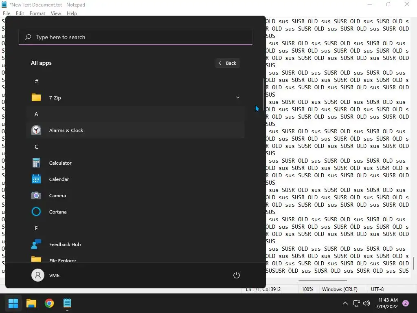Select the Cortana label text
Screen dimensions: 417x313
click(x=58, y=212)
